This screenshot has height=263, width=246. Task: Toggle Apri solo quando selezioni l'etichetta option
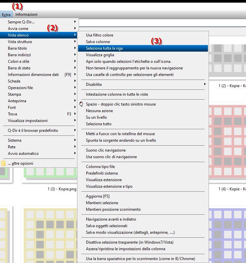[143, 61]
